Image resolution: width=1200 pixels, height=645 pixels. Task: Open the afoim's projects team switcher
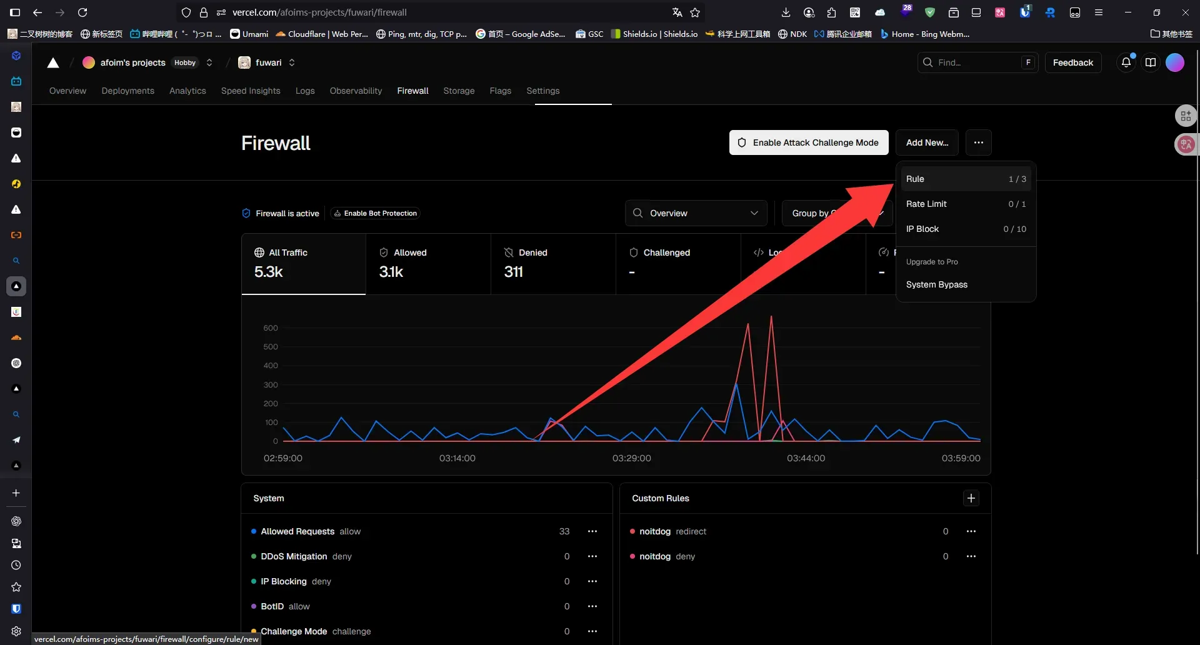coord(209,62)
